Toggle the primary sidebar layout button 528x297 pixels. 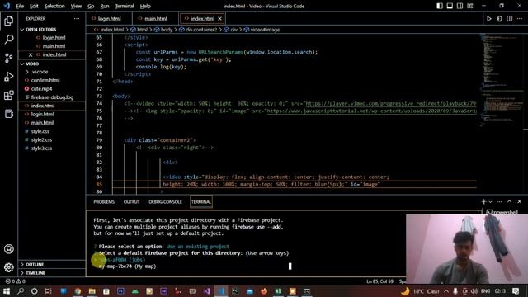pyautogui.click(x=440, y=6)
